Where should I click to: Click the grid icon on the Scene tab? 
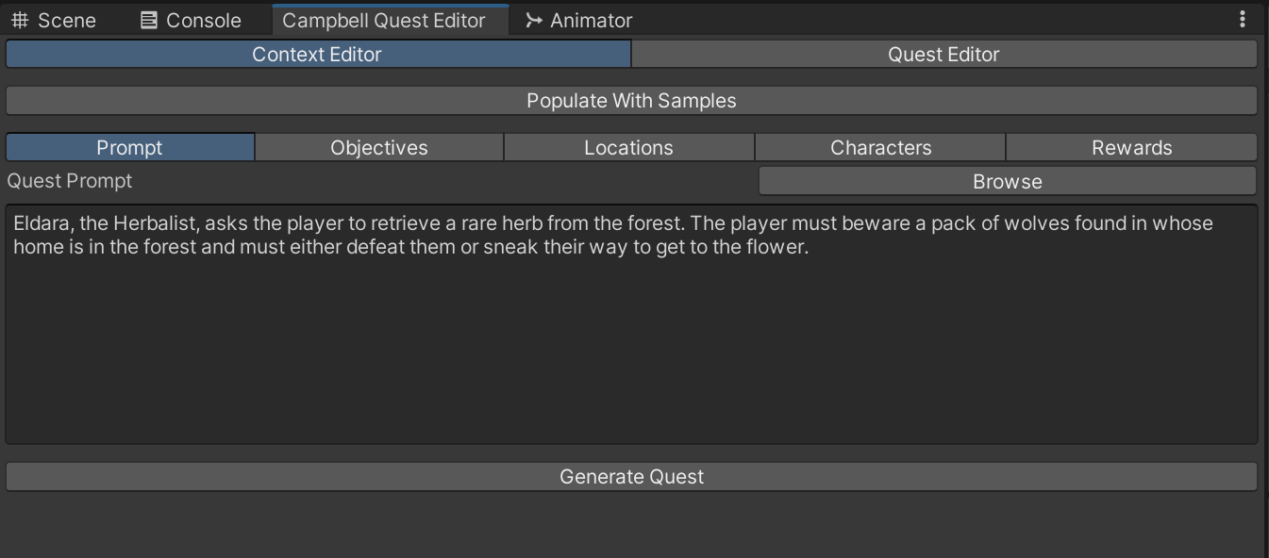pos(20,20)
